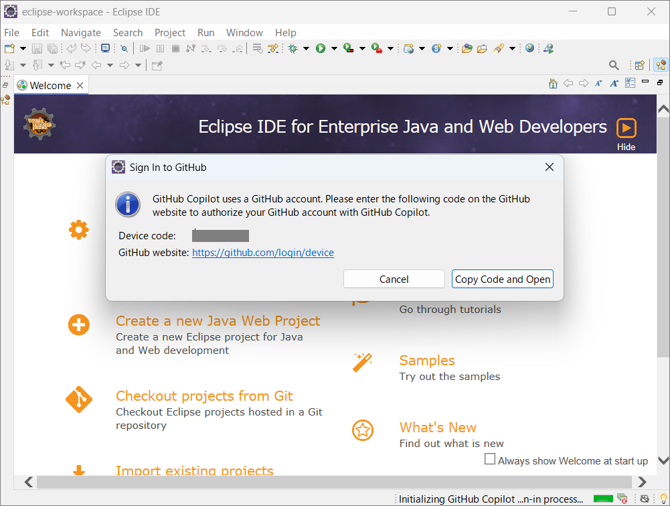Click the Save All icon

(x=52, y=48)
